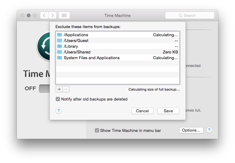This screenshot has width=235, height=163.
Task: Click the /Users/Guest folder icon
Action: pyautogui.click(x=59, y=40)
